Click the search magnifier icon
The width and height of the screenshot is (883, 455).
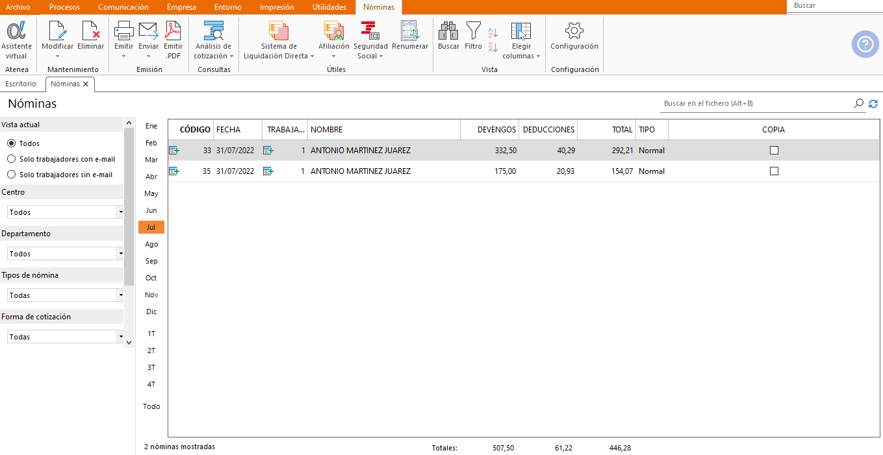click(859, 103)
